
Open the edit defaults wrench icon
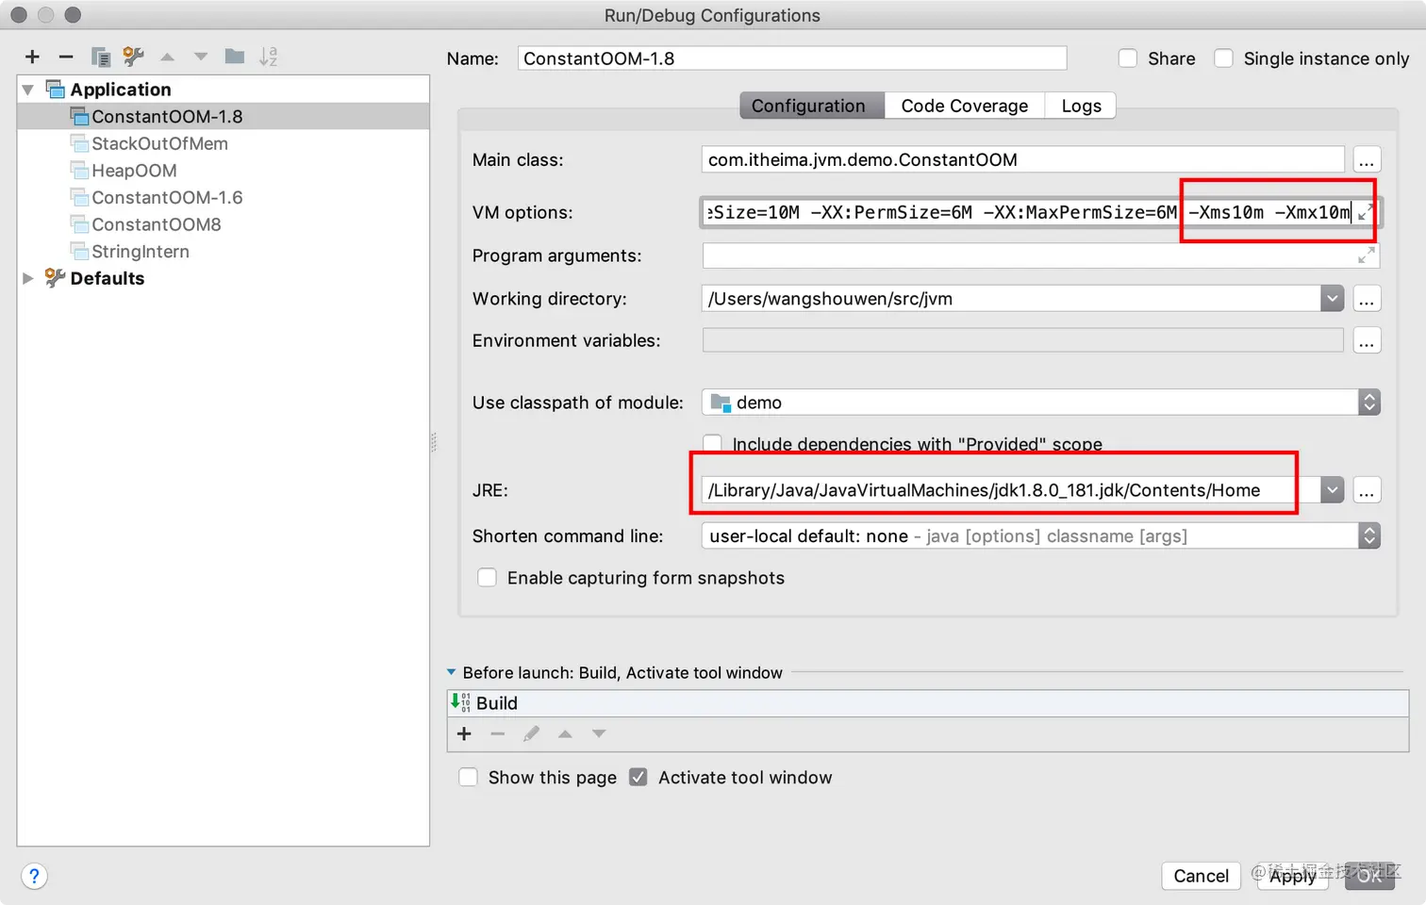[133, 57]
